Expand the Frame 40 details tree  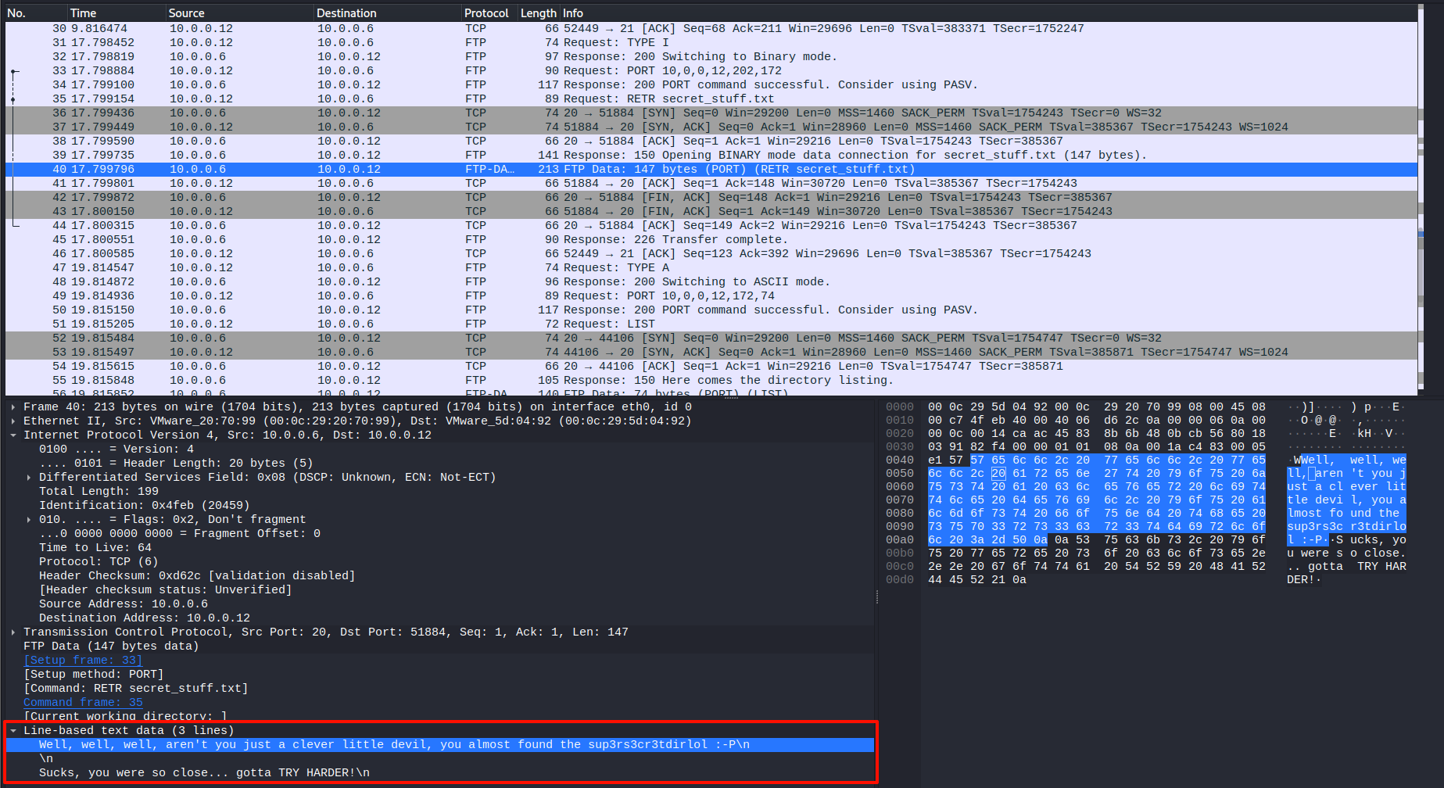(13, 407)
